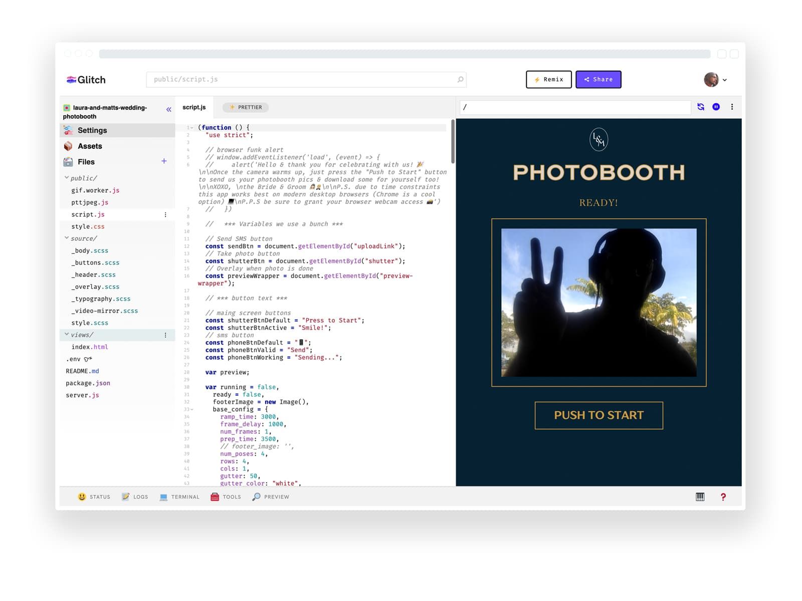Screen dimensions: 802x601
Task: Open the .env file
Action: [x=79, y=359]
